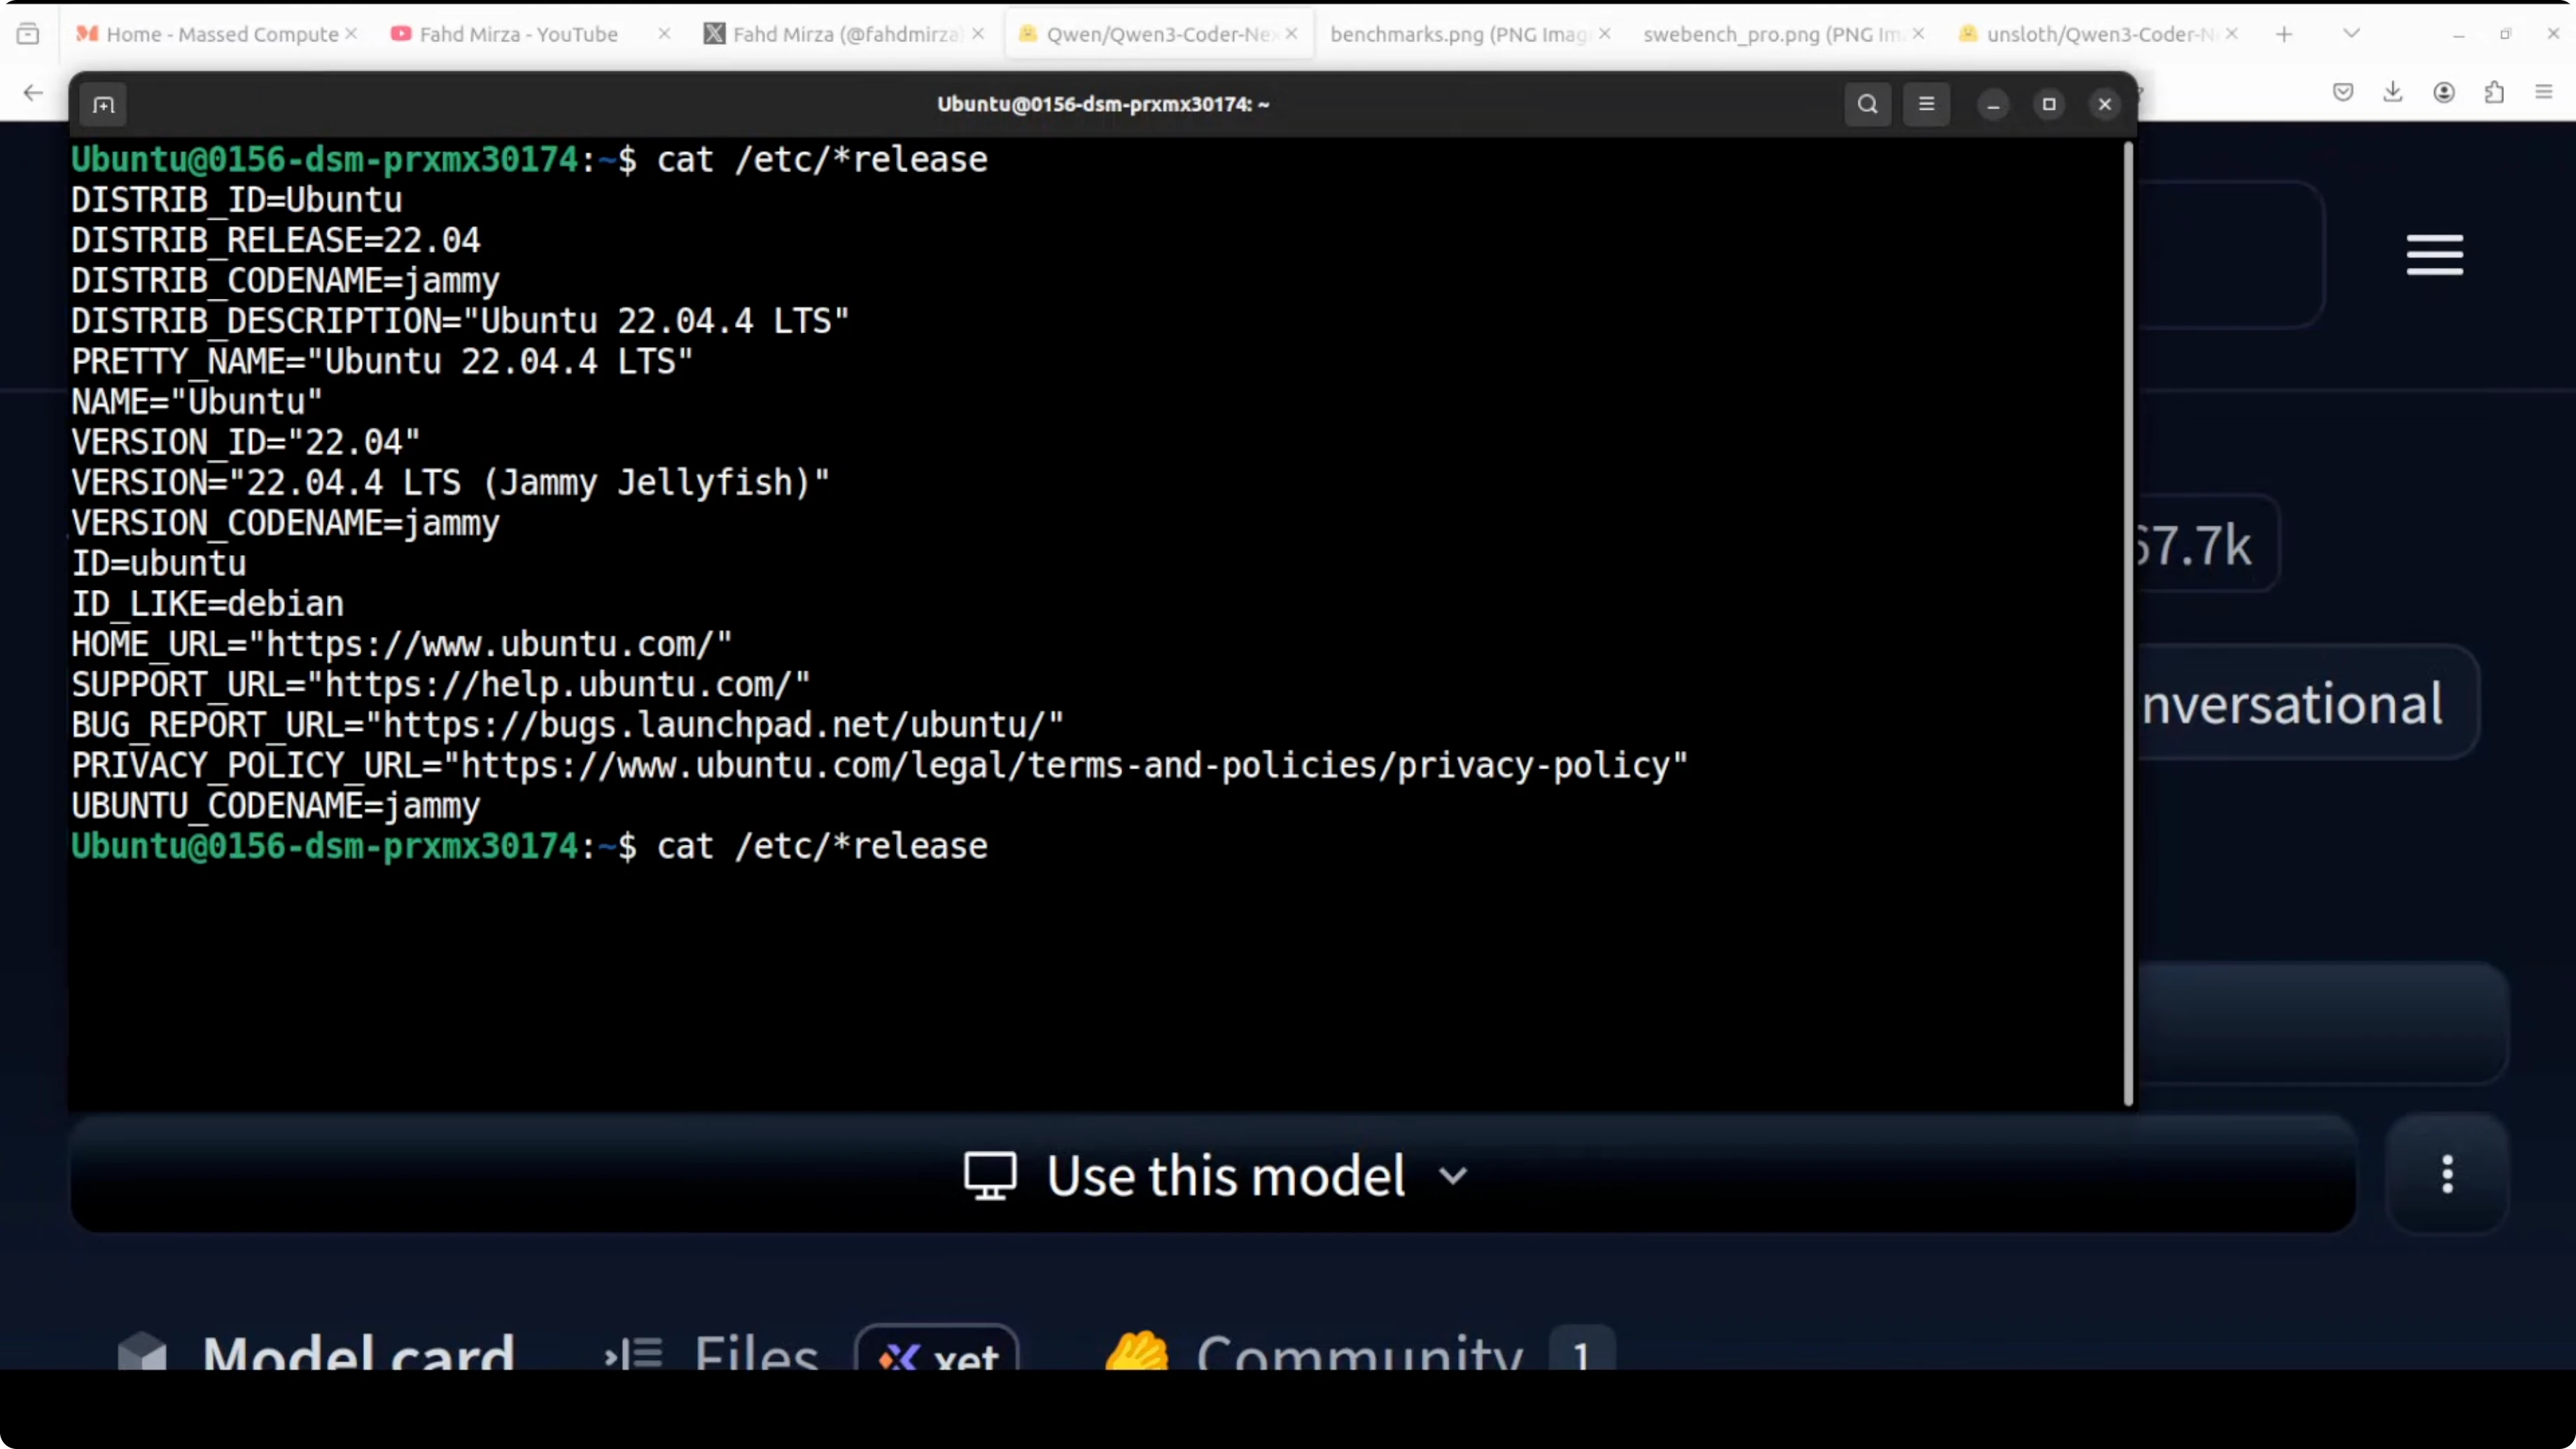The width and height of the screenshot is (2576, 1449).
Task: Click the terminal search icon
Action: (x=1867, y=105)
